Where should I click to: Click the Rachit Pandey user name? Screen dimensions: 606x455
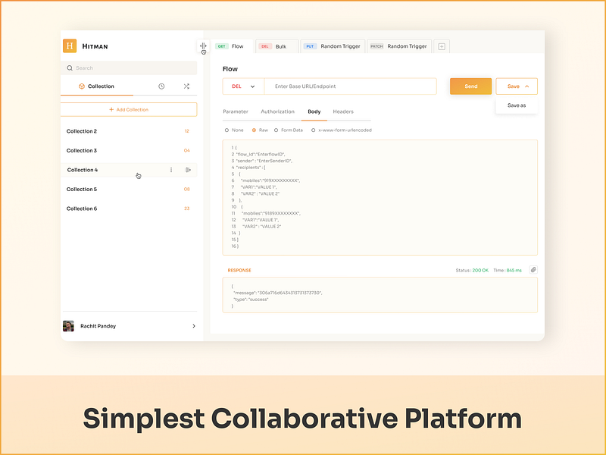tap(98, 326)
